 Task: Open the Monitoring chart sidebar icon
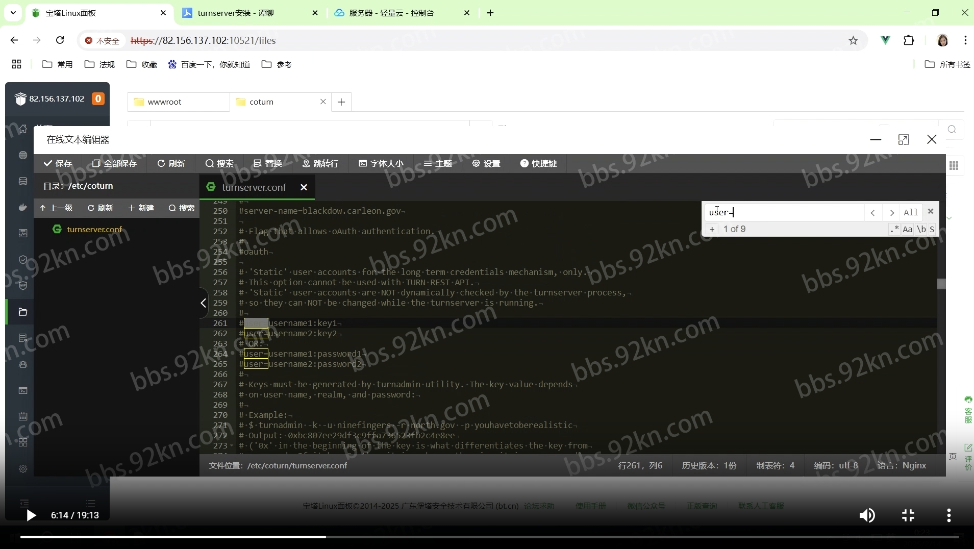point(23,233)
